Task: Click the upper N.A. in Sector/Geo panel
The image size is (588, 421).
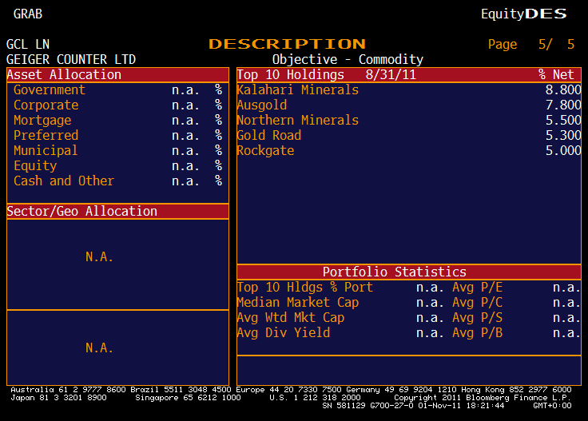Action: coord(99,256)
